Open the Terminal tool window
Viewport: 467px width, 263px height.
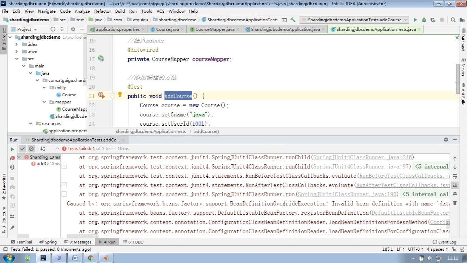pyautogui.click(x=21, y=242)
